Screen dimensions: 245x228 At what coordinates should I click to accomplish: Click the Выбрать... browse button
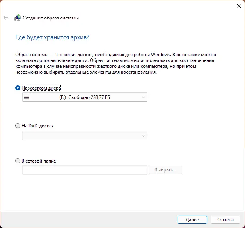point(165,170)
